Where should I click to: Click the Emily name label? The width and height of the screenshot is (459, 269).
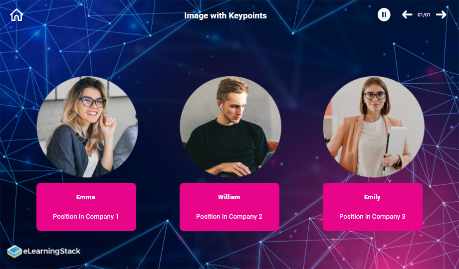point(372,197)
